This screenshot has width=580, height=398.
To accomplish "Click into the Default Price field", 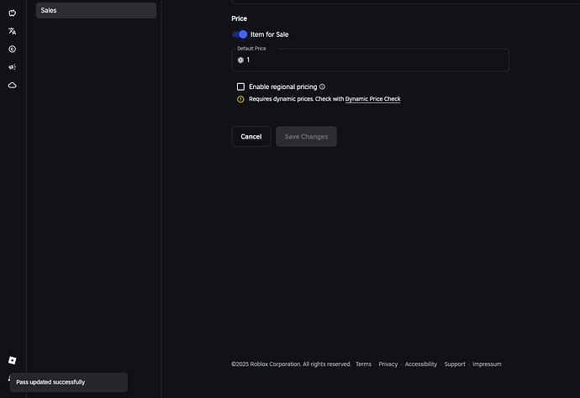I will click(x=370, y=60).
